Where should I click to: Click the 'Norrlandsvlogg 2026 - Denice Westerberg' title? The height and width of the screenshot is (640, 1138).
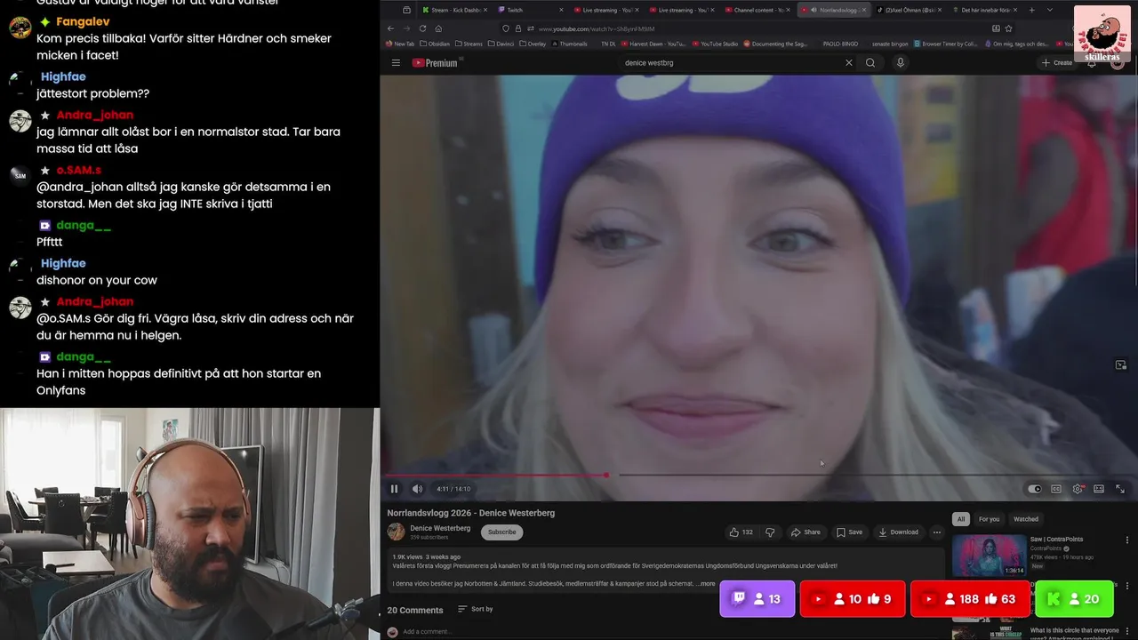[471, 513]
